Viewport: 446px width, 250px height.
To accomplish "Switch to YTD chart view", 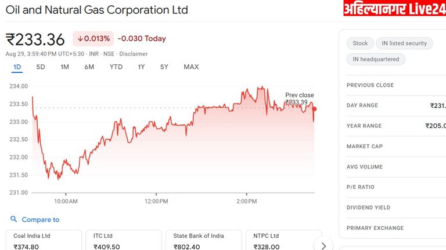I will coord(116,67).
